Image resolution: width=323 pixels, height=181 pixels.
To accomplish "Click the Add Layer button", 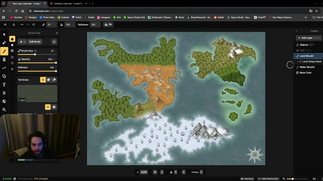I will 308,38.
